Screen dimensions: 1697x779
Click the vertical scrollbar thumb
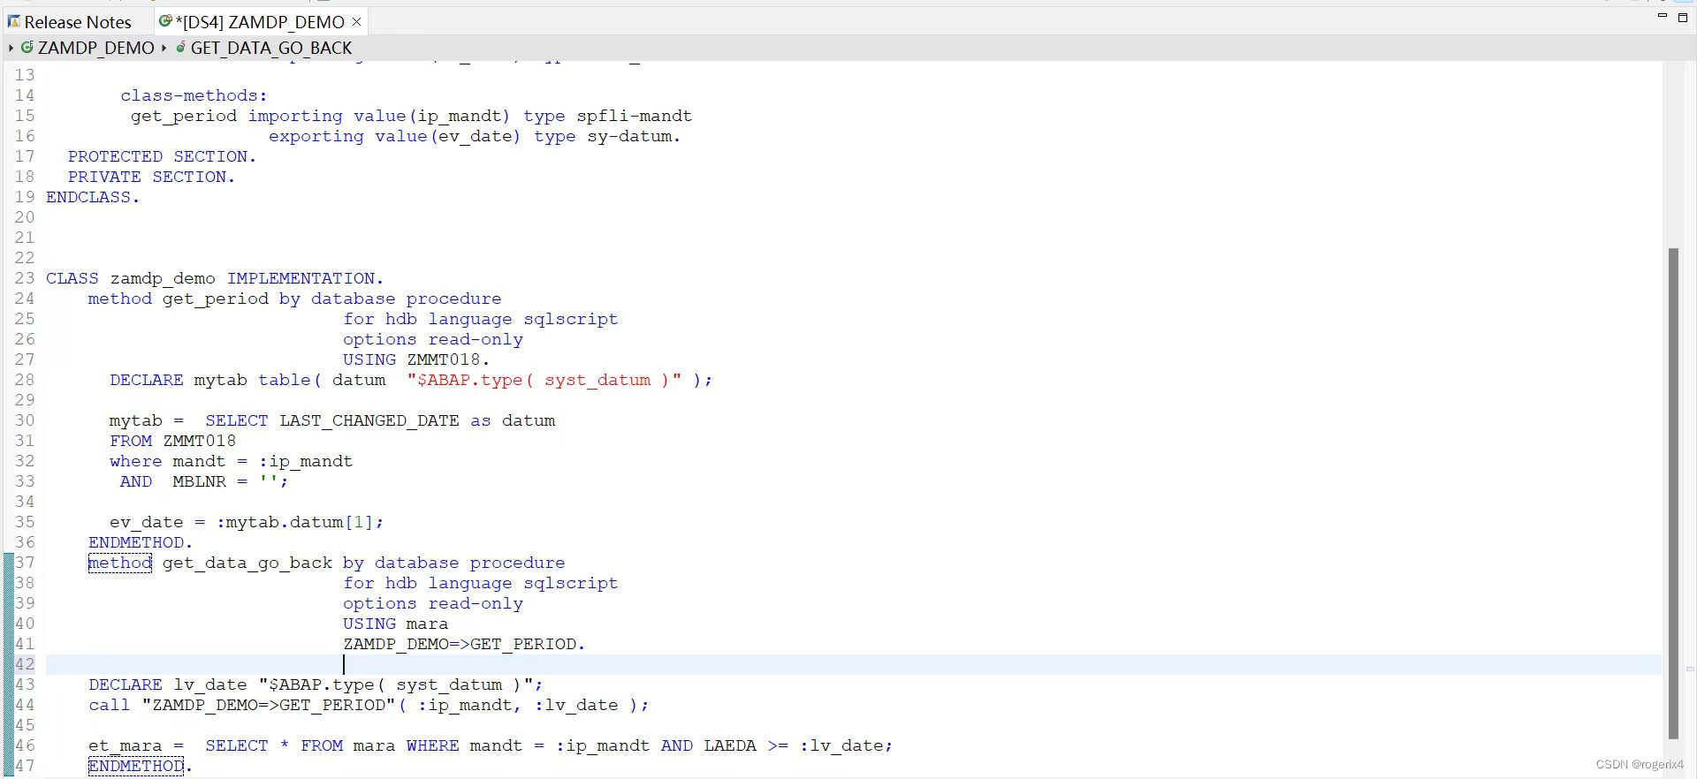[1672, 493]
